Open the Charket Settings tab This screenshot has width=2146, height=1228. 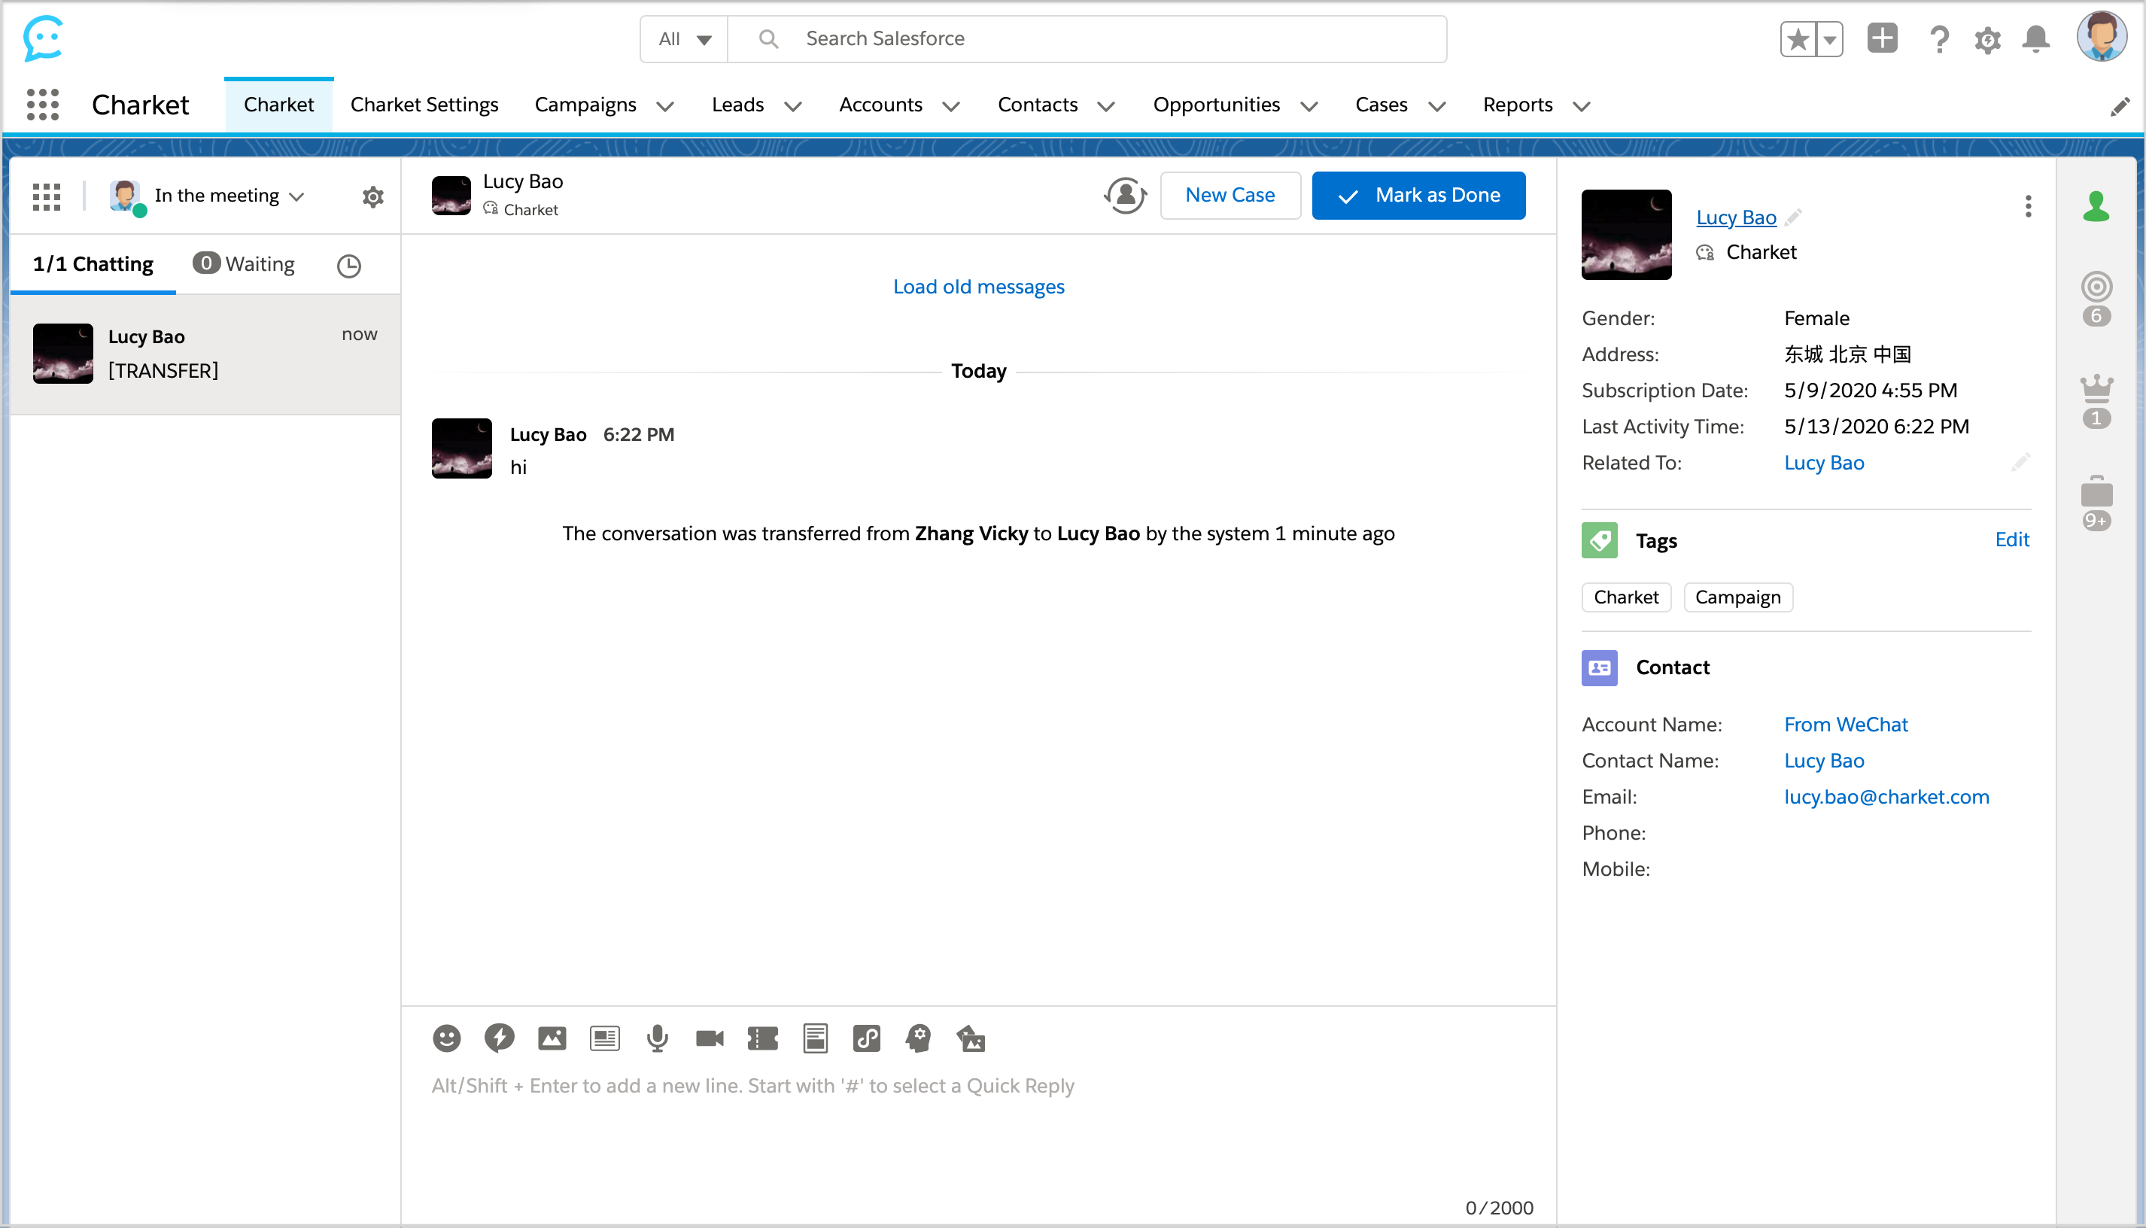click(424, 105)
